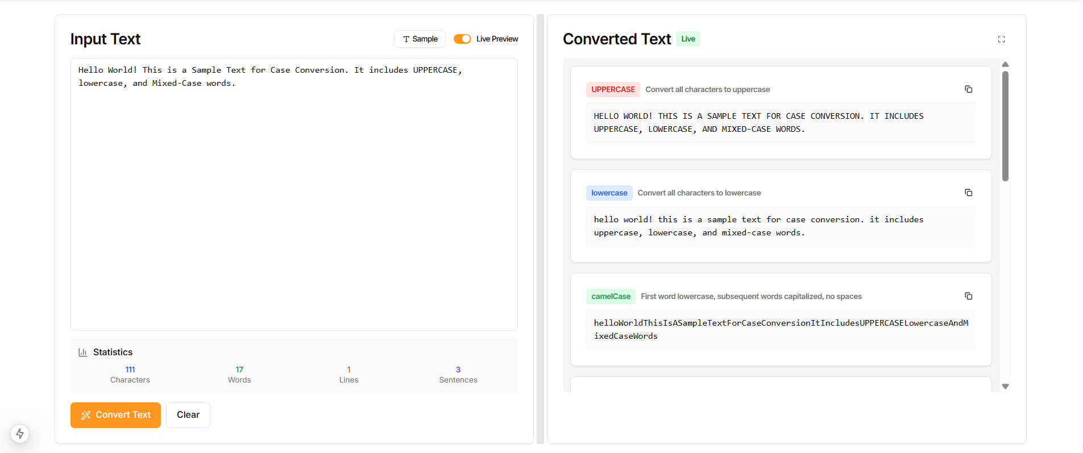Click the Statistics bar chart icon
The height and width of the screenshot is (453, 1083).
click(83, 352)
